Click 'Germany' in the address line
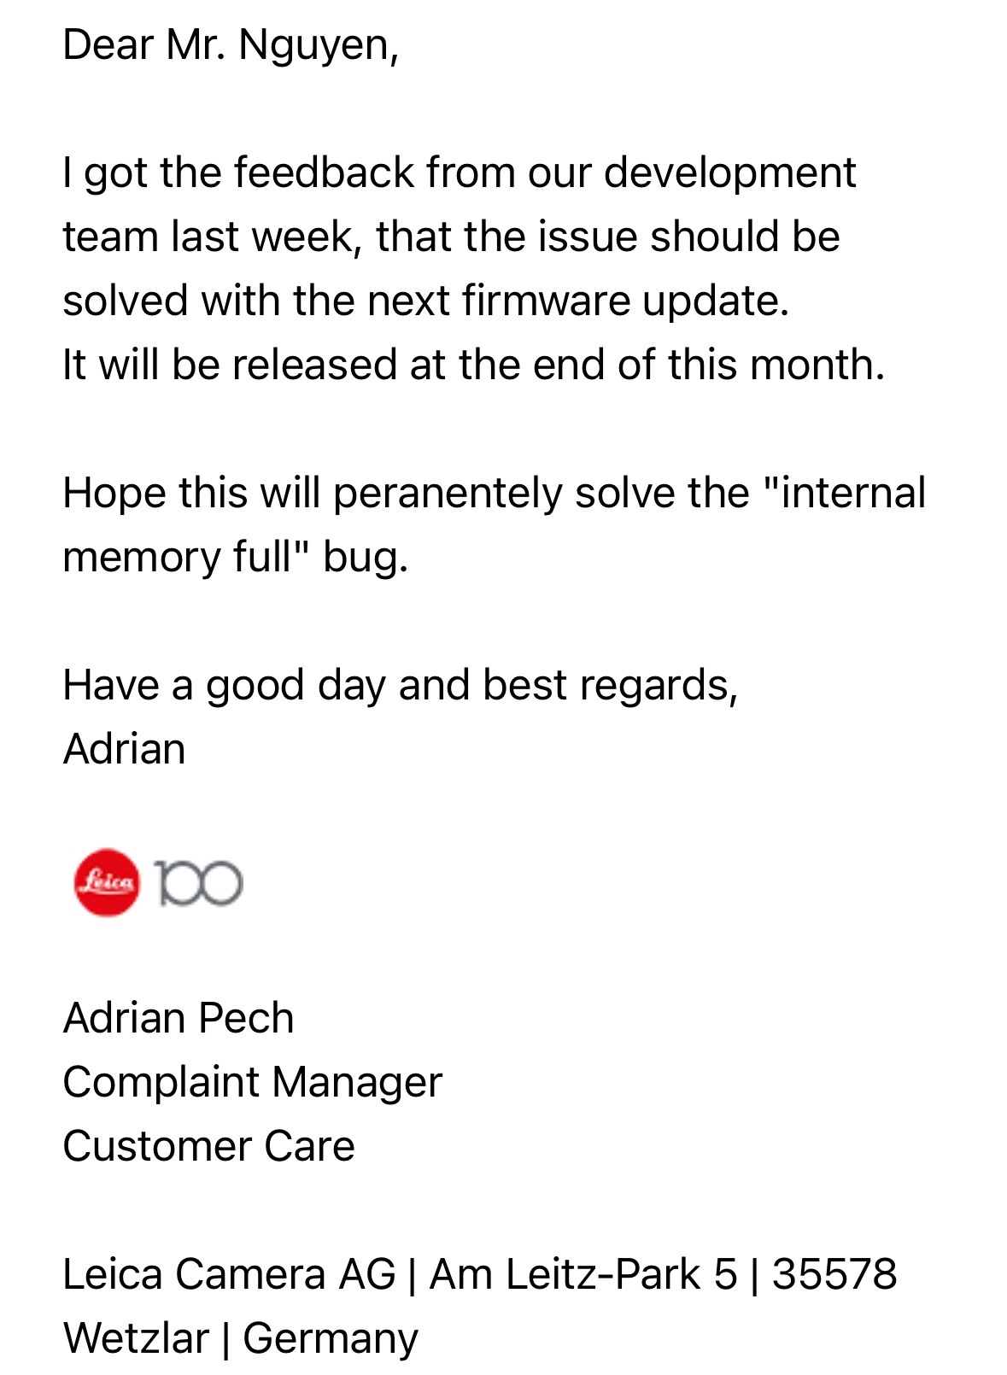 [x=331, y=1338]
